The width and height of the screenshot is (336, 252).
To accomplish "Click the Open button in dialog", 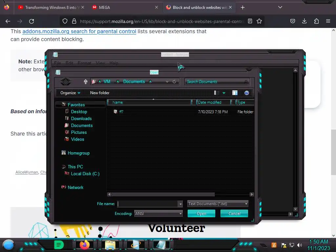I will [x=201, y=213].
